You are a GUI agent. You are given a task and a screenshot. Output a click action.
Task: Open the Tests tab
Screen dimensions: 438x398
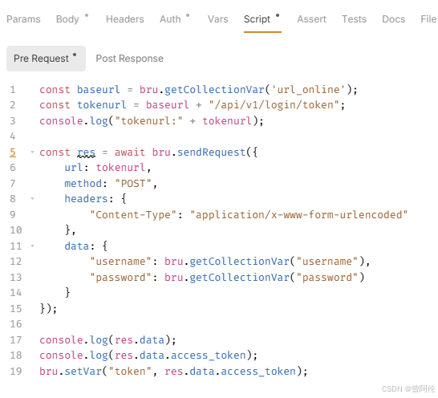click(x=354, y=19)
